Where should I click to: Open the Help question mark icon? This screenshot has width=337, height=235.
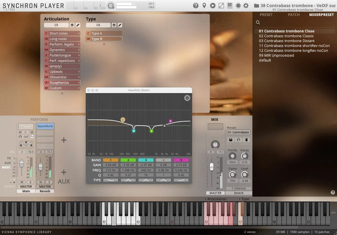point(196,5)
